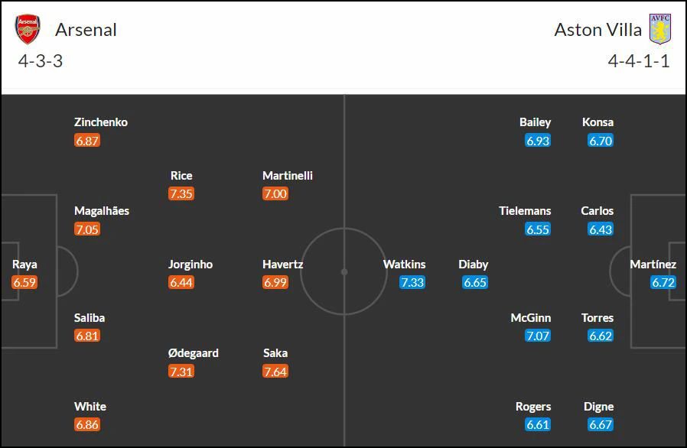Click Martínez's 6.72 rating badge
687x448 pixels.
coord(663,282)
